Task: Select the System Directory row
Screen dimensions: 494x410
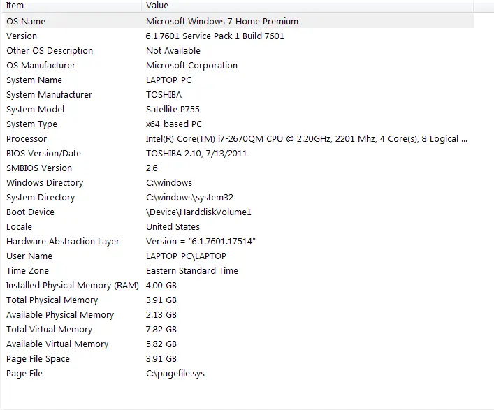Action: (240, 197)
